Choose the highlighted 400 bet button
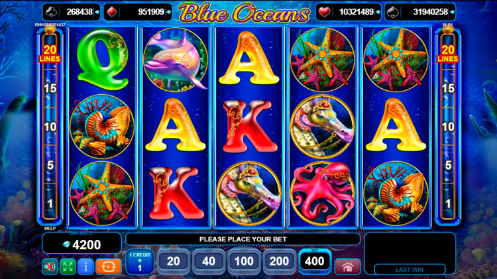497x279 pixels. [314, 262]
